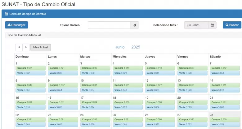
Task: Select Venta 3.618 on day 14
Action: (225, 90)
